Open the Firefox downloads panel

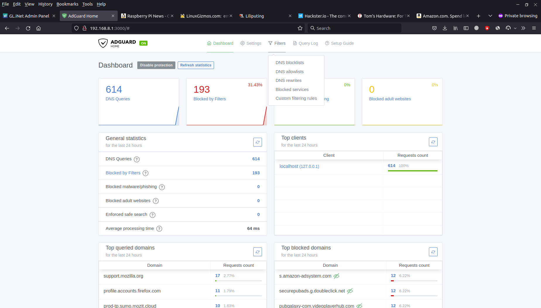point(445,28)
